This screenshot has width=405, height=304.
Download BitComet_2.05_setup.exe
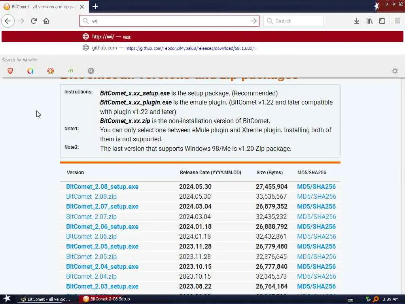click(x=102, y=247)
